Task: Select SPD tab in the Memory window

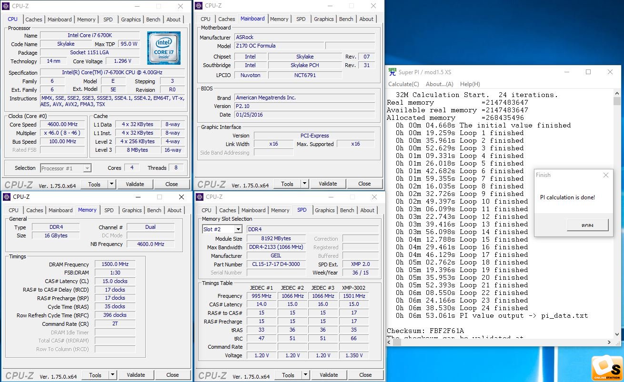Action: (x=109, y=210)
